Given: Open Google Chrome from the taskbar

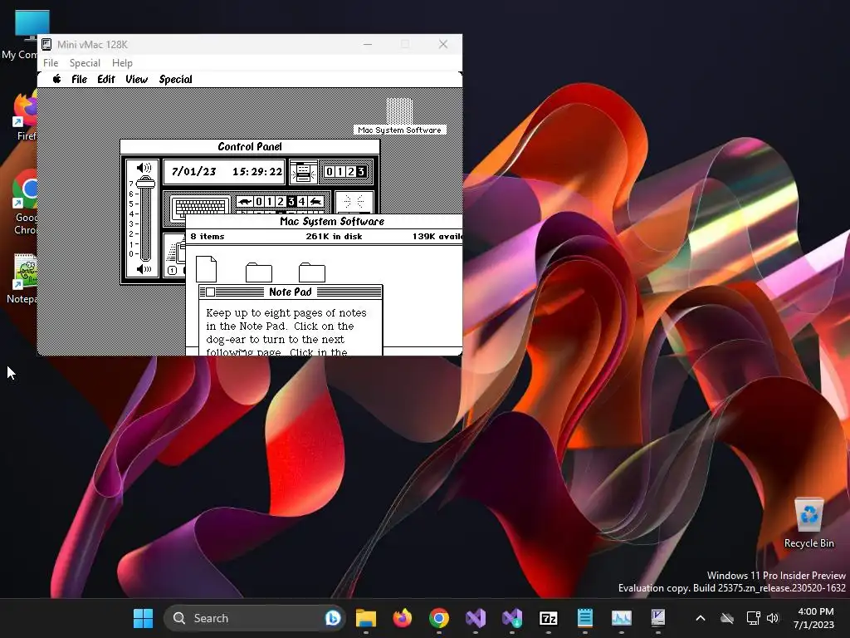Looking at the screenshot, I should (439, 618).
